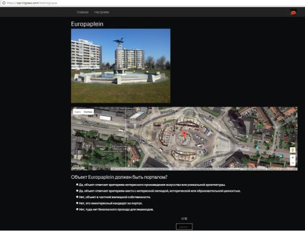Click the Google logo on the map
The width and height of the screenshot is (305, 231).
pos(78,168)
